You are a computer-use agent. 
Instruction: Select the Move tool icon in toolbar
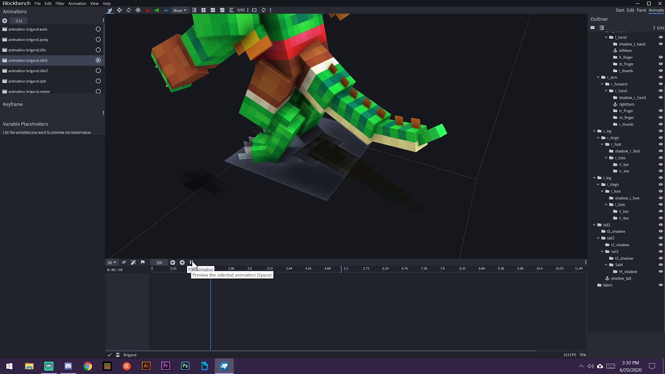tap(119, 10)
